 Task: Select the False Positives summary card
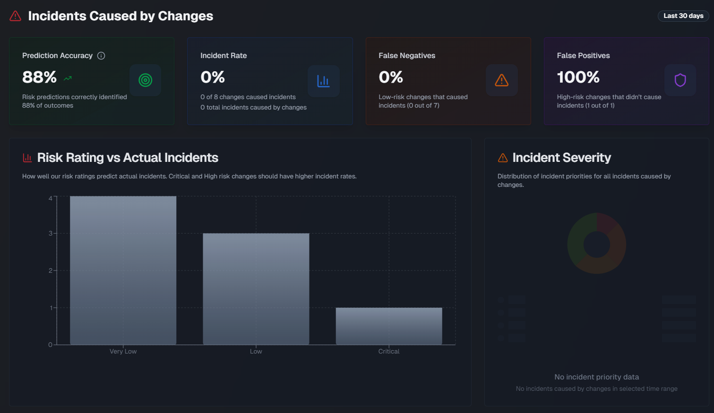[627, 81]
